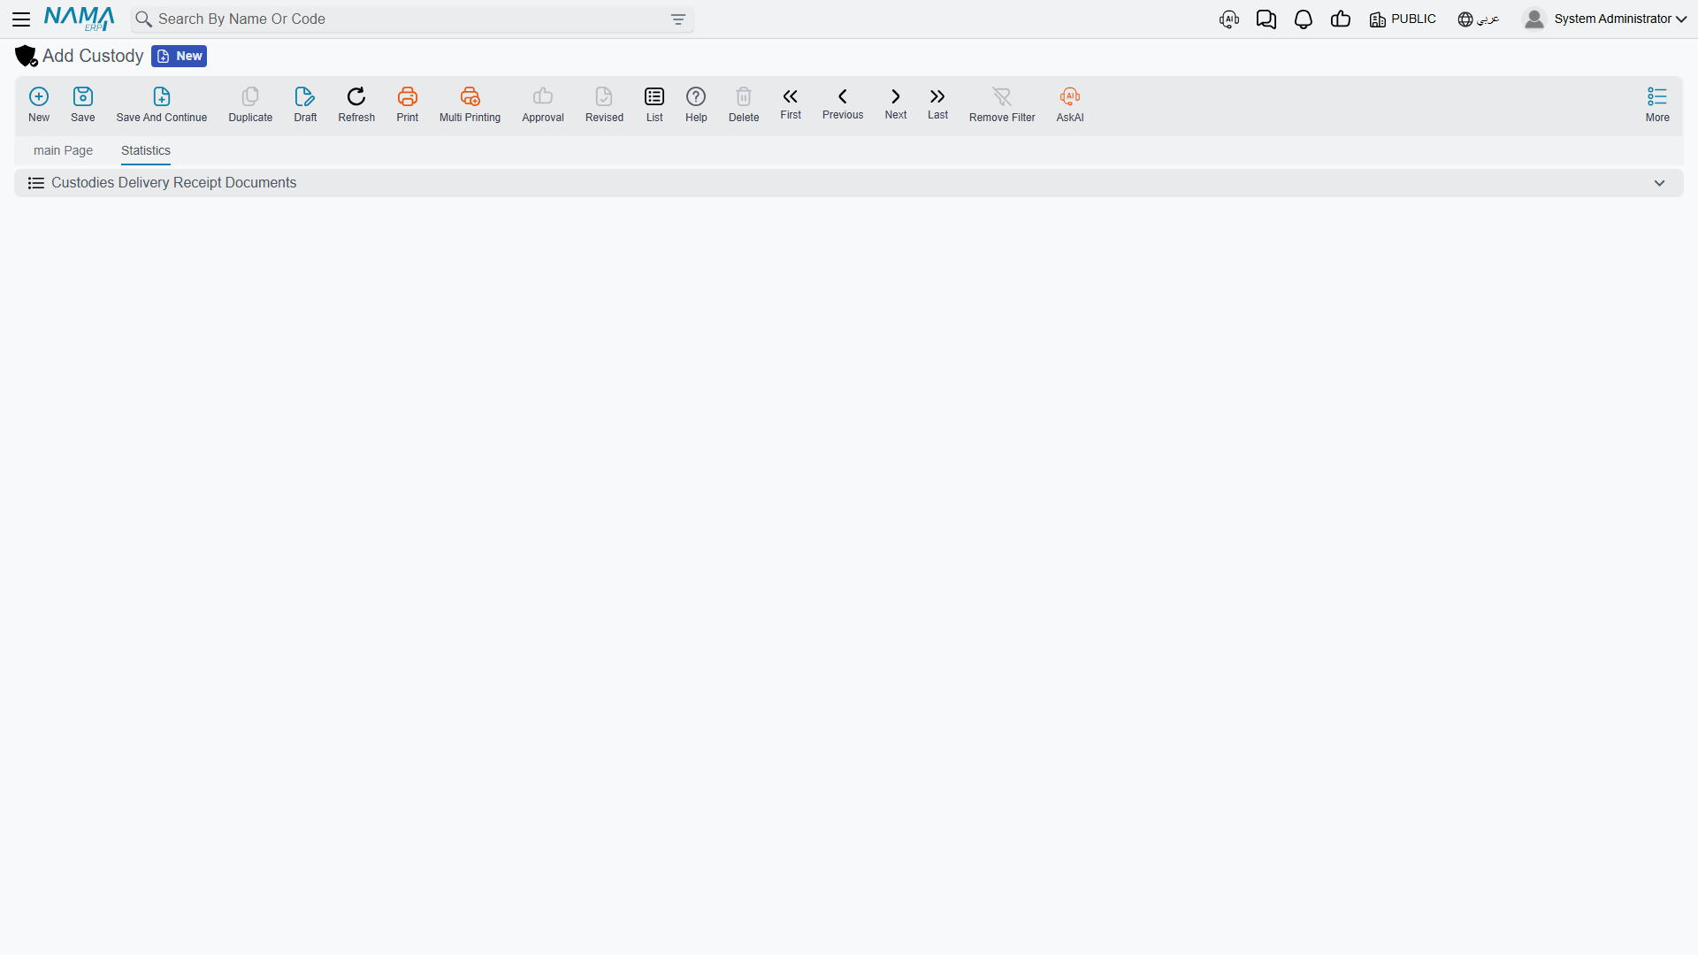Open the hamburger main menu
This screenshot has height=955, width=1698.
[x=21, y=19]
